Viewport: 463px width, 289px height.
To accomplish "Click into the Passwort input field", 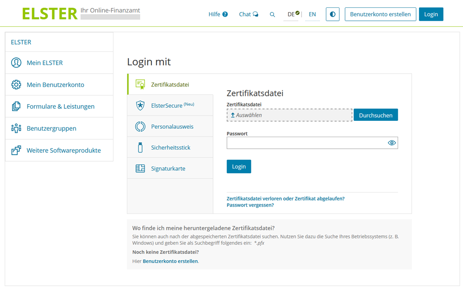I will click(x=306, y=143).
